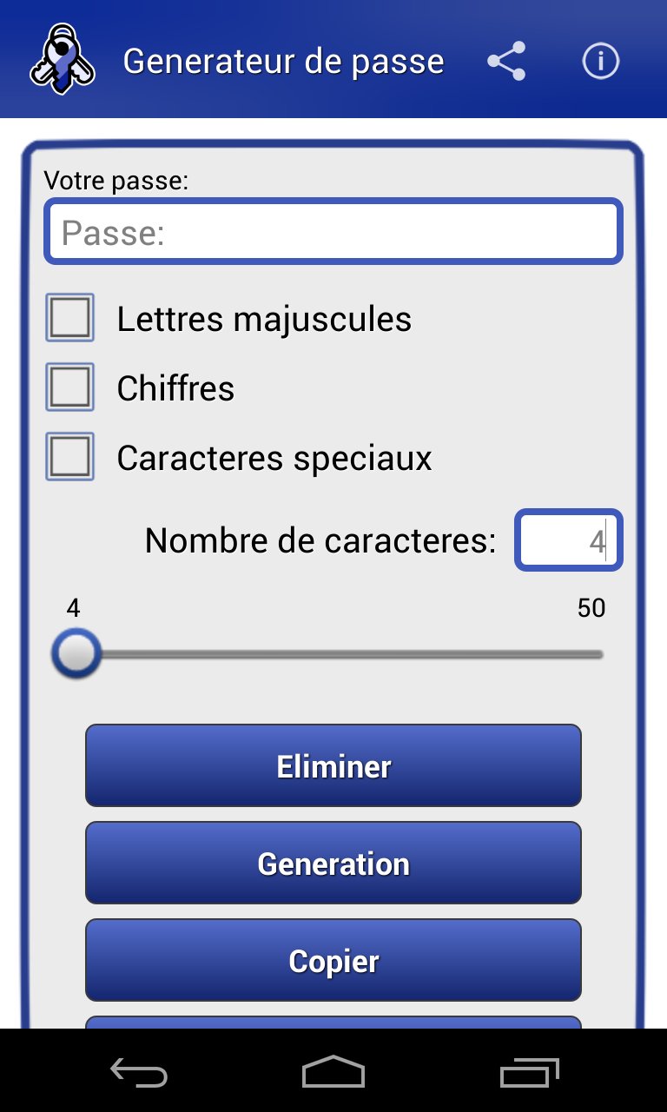Open the recent apps navigation icon
Image resolution: width=667 pixels, height=1112 pixels.
coord(530,1073)
